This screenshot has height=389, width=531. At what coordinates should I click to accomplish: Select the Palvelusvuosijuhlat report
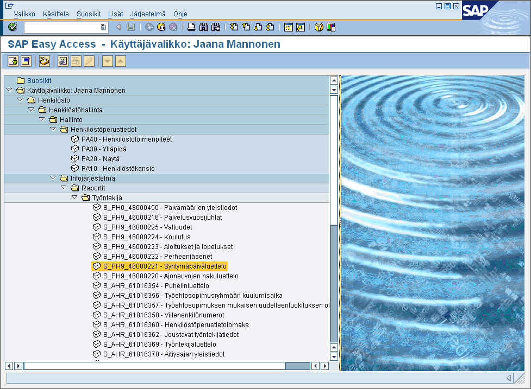[x=163, y=218]
